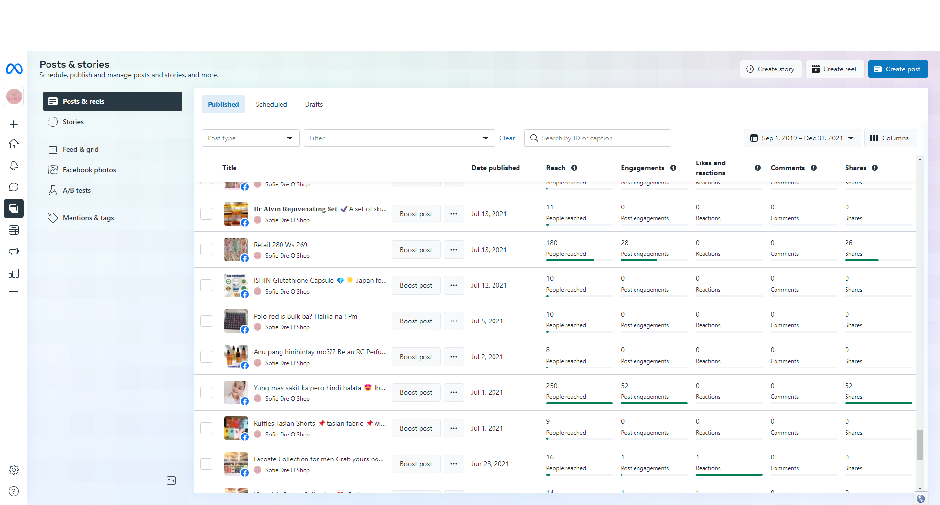Select checkbox for Polo red post
This screenshot has height=505, width=940.
click(x=206, y=321)
